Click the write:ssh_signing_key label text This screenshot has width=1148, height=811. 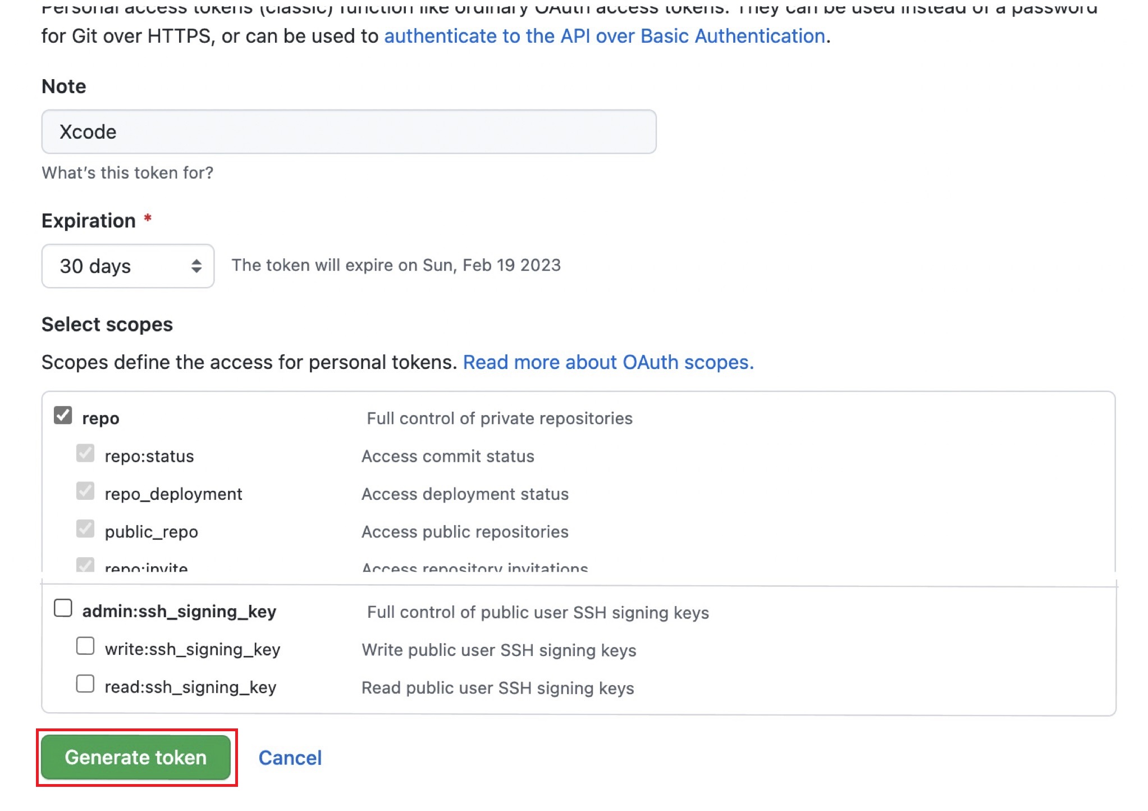pyautogui.click(x=192, y=649)
